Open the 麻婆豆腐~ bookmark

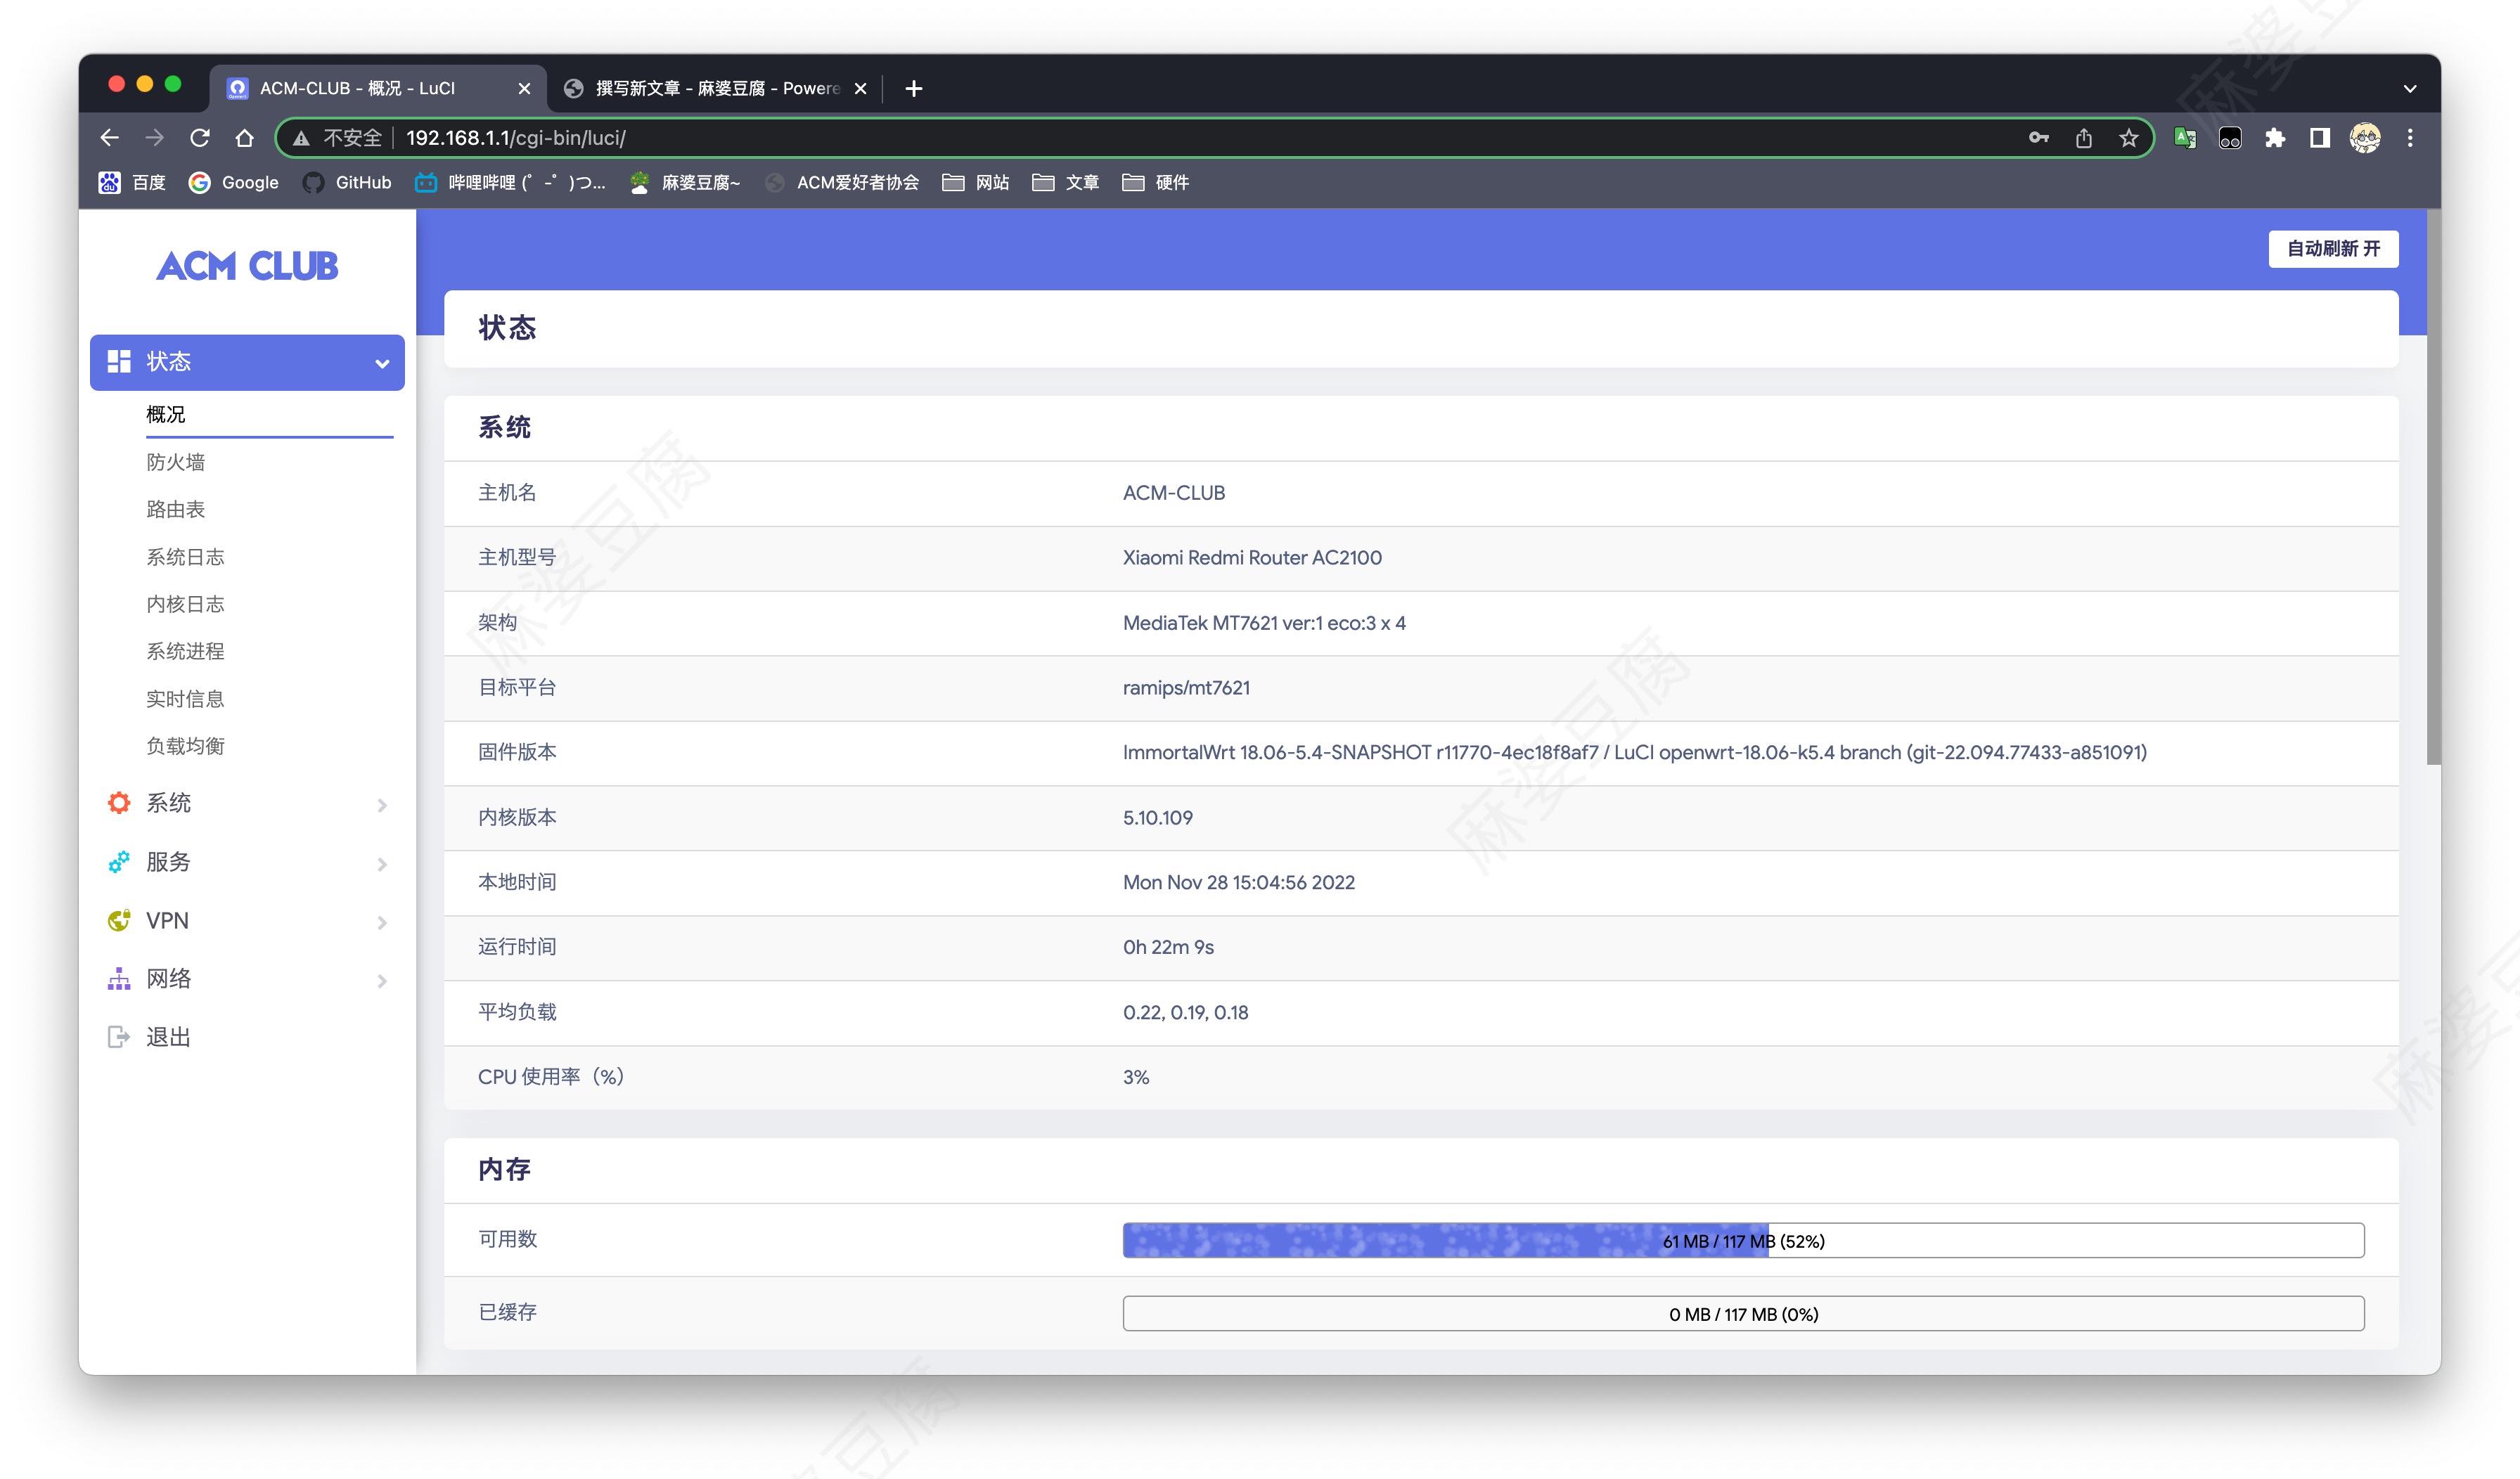click(685, 182)
